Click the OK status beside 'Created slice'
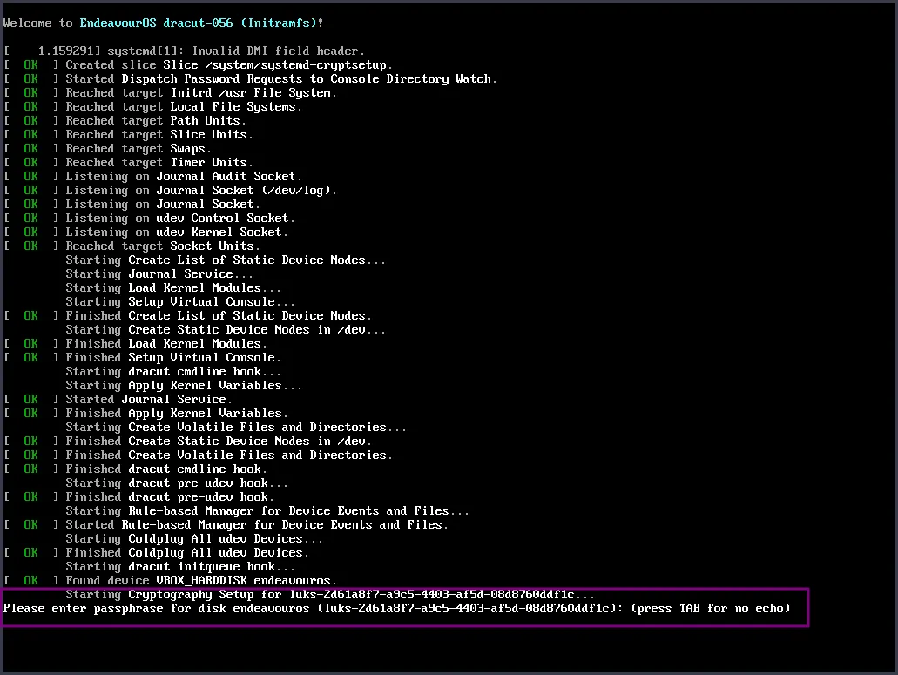 (31, 64)
